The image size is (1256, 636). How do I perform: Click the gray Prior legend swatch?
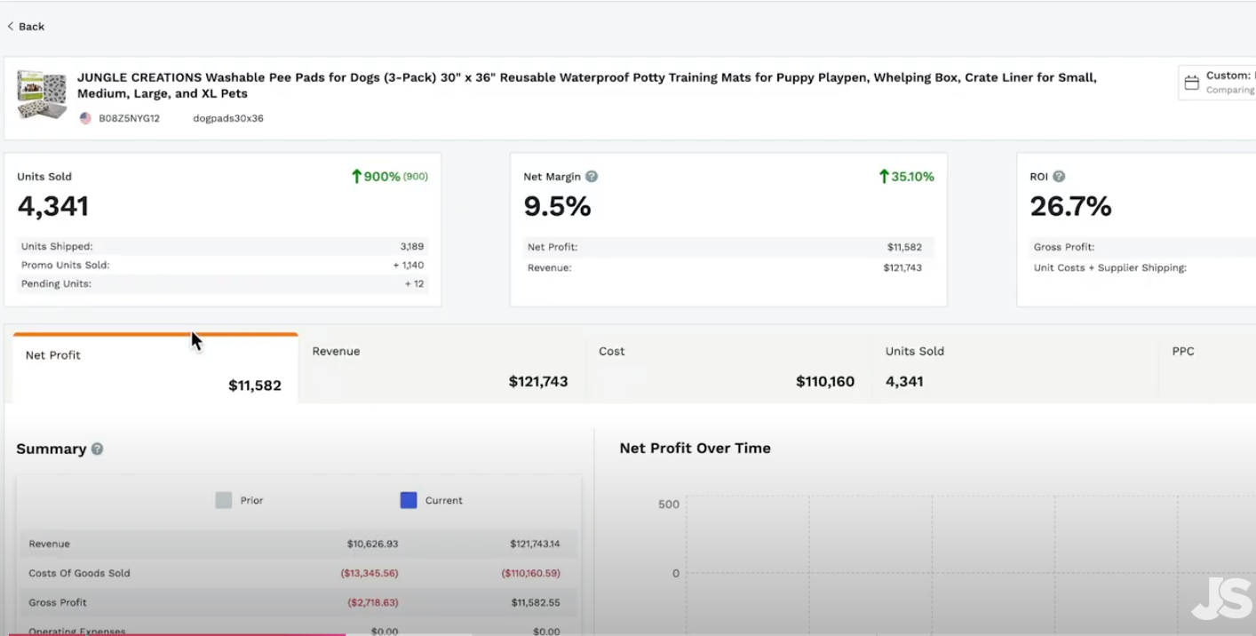[224, 500]
